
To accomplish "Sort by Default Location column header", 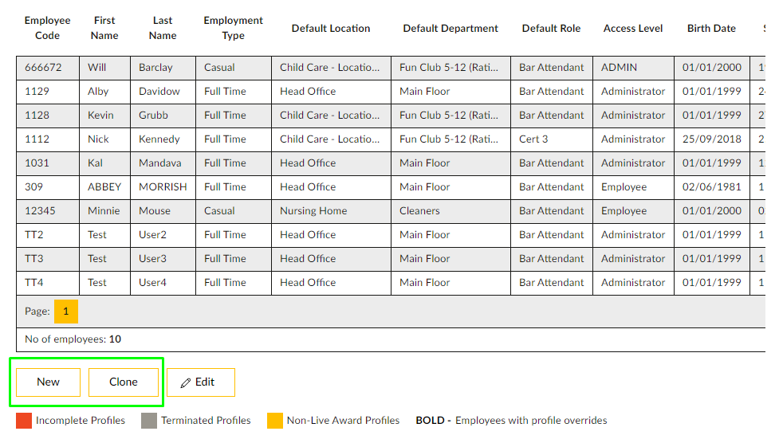I will click(x=331, y=29).
